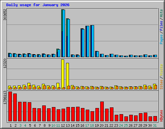Viewport: 165px width, 129px height.
Task: Click the cyan pages bar for day 16
Action: click(83, 43)
